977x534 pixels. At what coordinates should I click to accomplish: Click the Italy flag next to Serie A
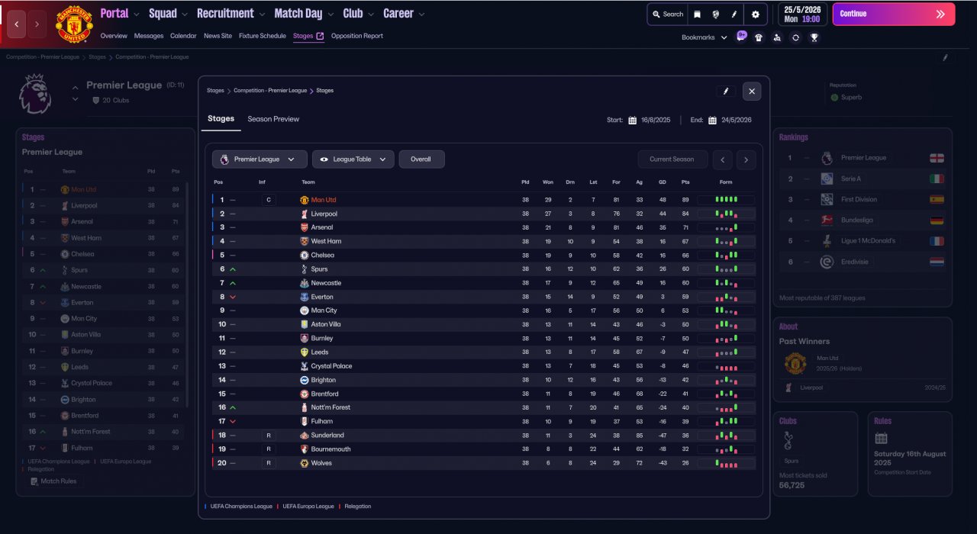click(x=937, y=179)
